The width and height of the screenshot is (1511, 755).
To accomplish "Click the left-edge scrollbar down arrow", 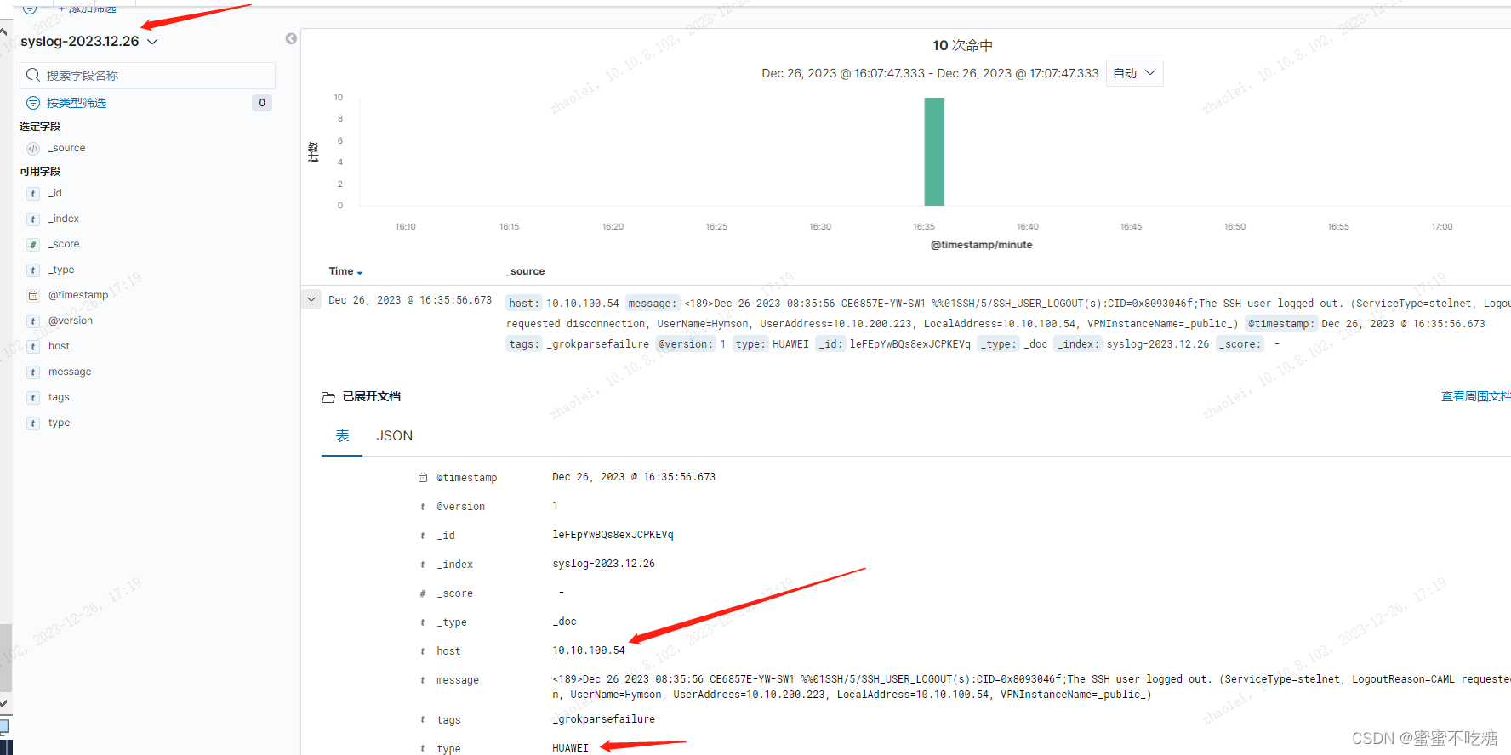I will pyautogui.click(x=3, y=704).
